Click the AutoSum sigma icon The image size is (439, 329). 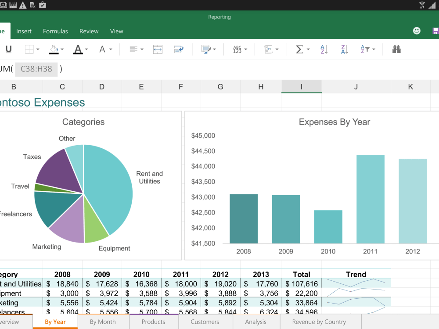[x=299, y=49]
